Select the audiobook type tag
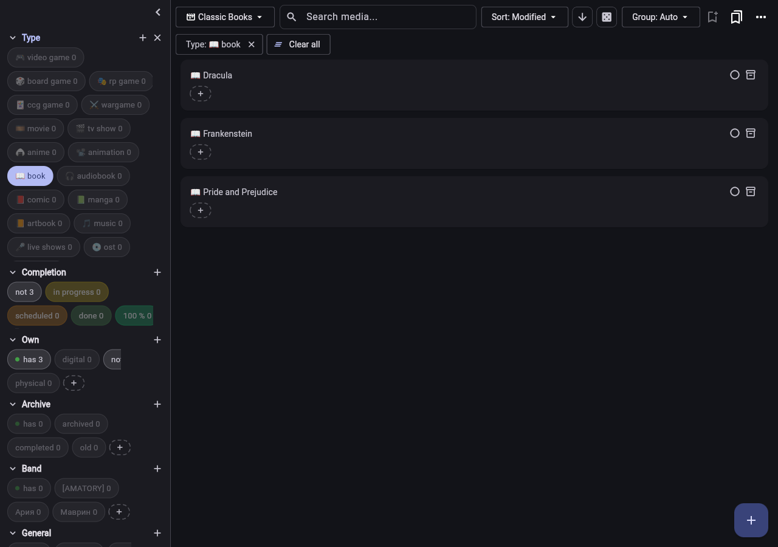The width and height of the screenshot is (778, 547). (94, 176)
